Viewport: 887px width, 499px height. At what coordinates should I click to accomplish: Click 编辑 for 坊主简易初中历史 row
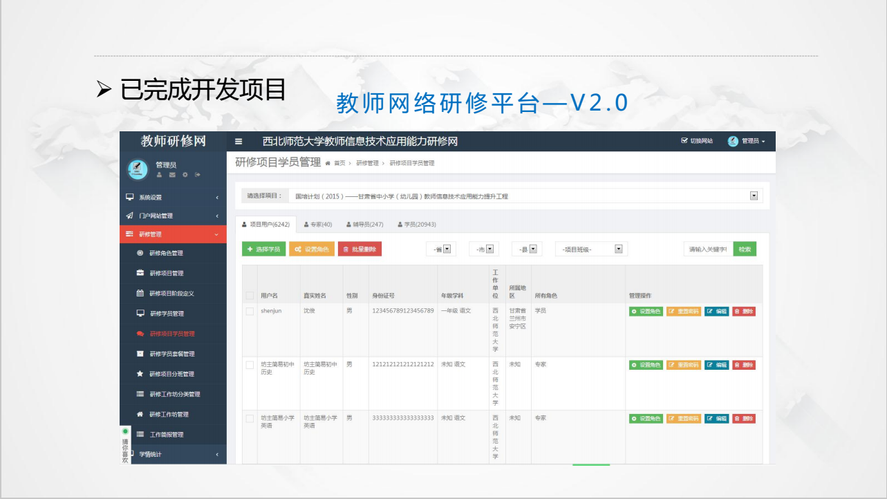tap(716, 365)
